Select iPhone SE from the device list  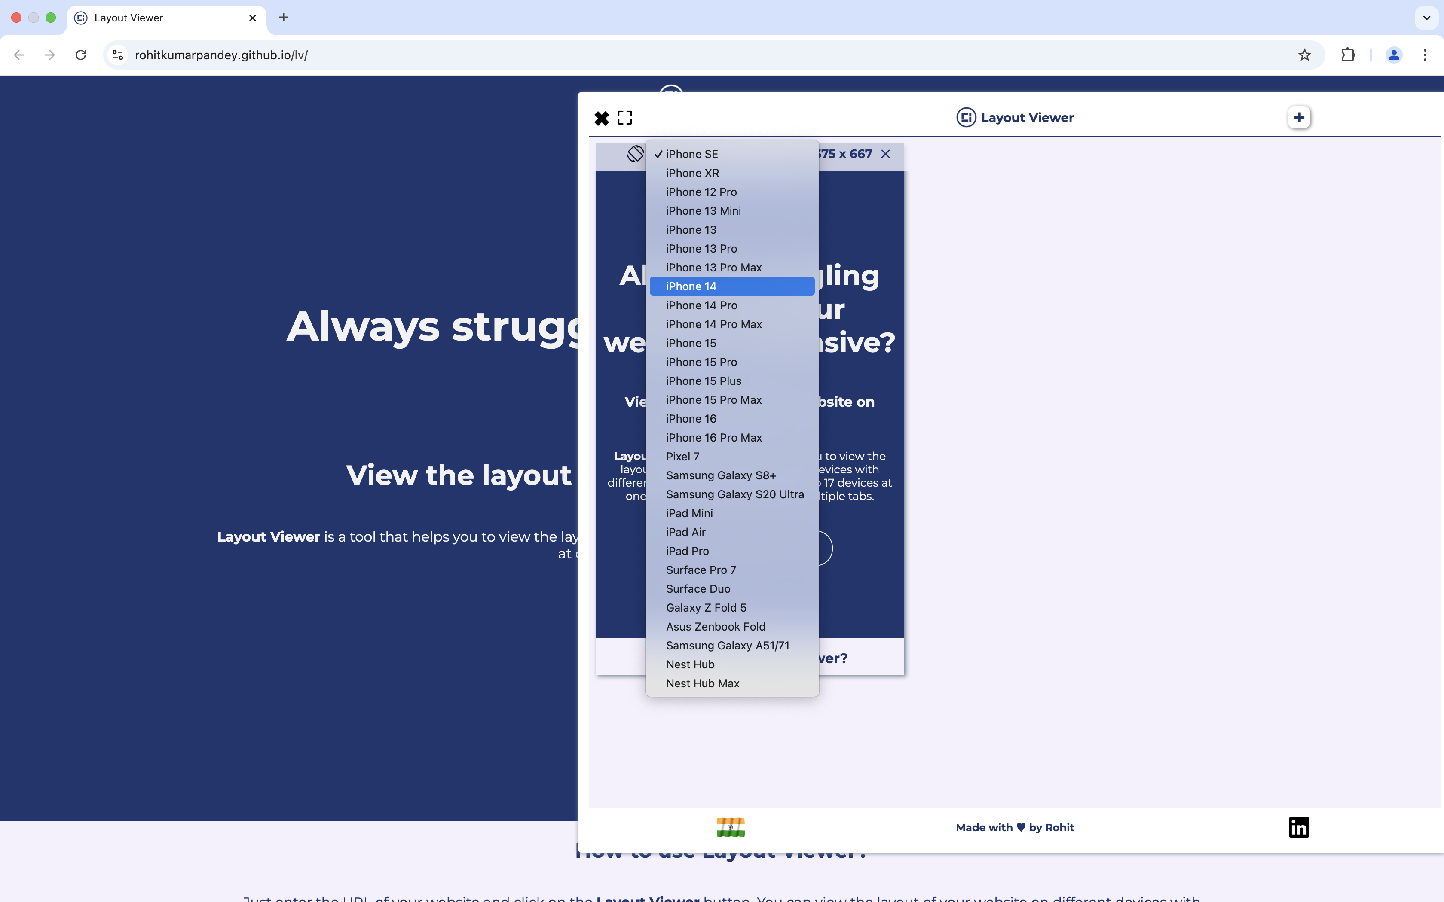tap(732, 154)
